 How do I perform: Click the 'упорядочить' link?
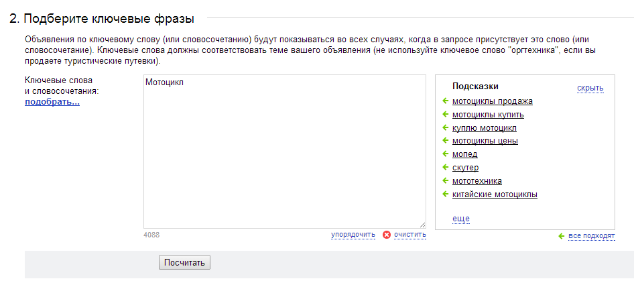pos(353,235)
